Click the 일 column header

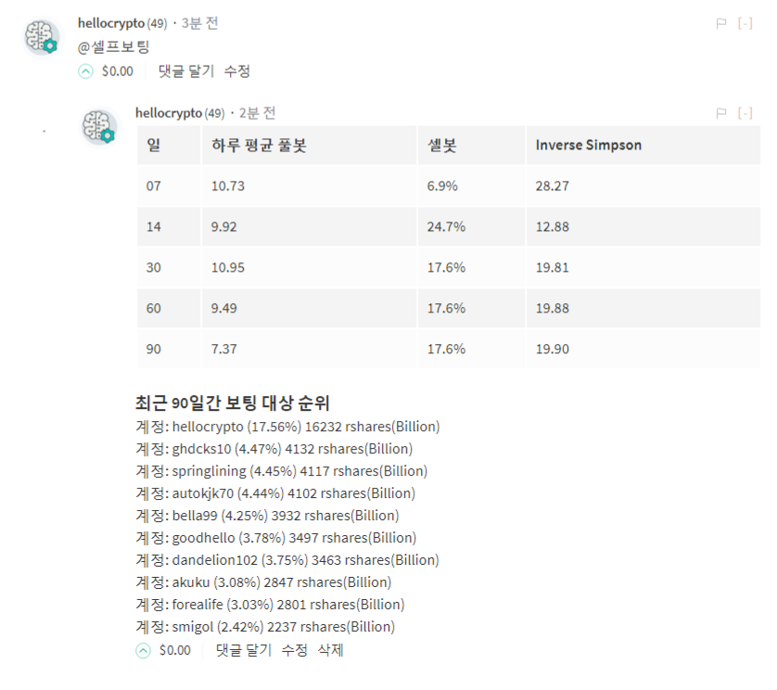(169, 146)
